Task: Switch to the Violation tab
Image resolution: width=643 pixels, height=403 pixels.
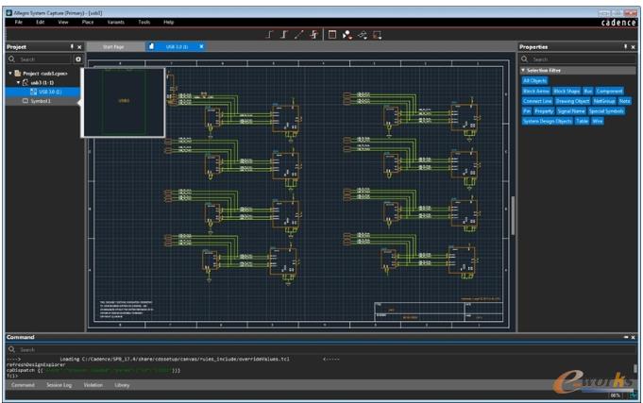Action: click(x=93, y=385)
